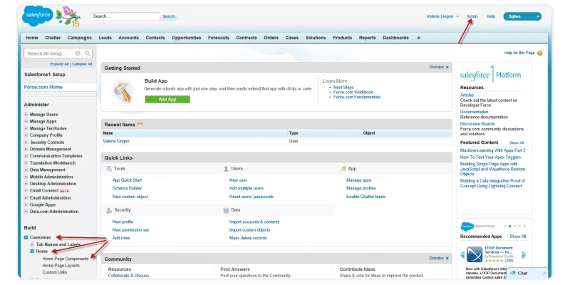The image size is (570, 285).
Task: Click Reset users' passwords link
Action: click(x=252, y=197)
